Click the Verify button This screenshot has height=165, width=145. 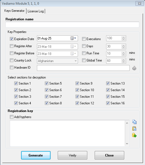72,155
